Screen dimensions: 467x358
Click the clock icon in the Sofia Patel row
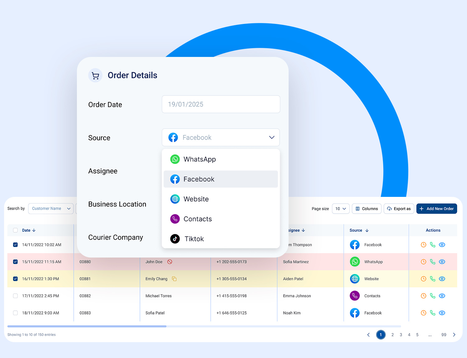coord(423,313)
